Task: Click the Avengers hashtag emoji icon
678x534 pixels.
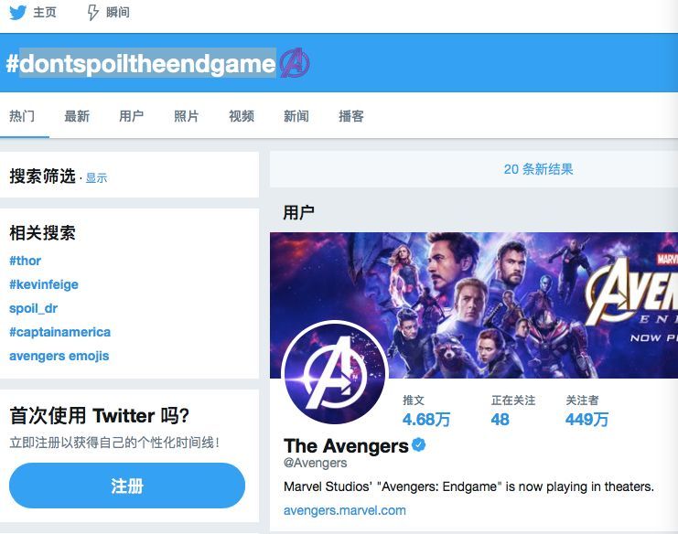Action: point(295,63)
